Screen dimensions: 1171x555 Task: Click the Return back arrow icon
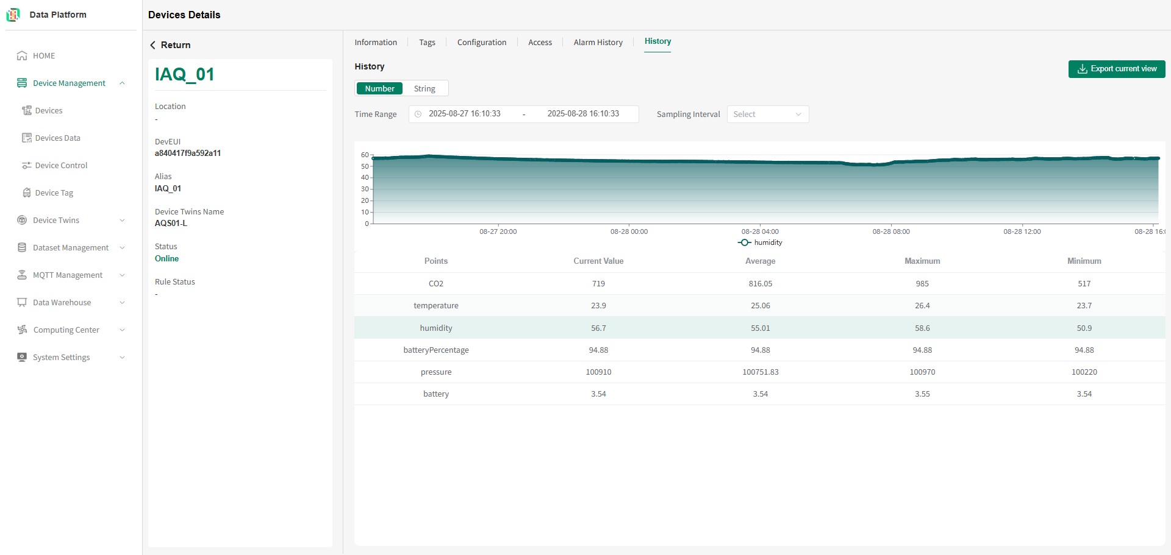point(152,45)
